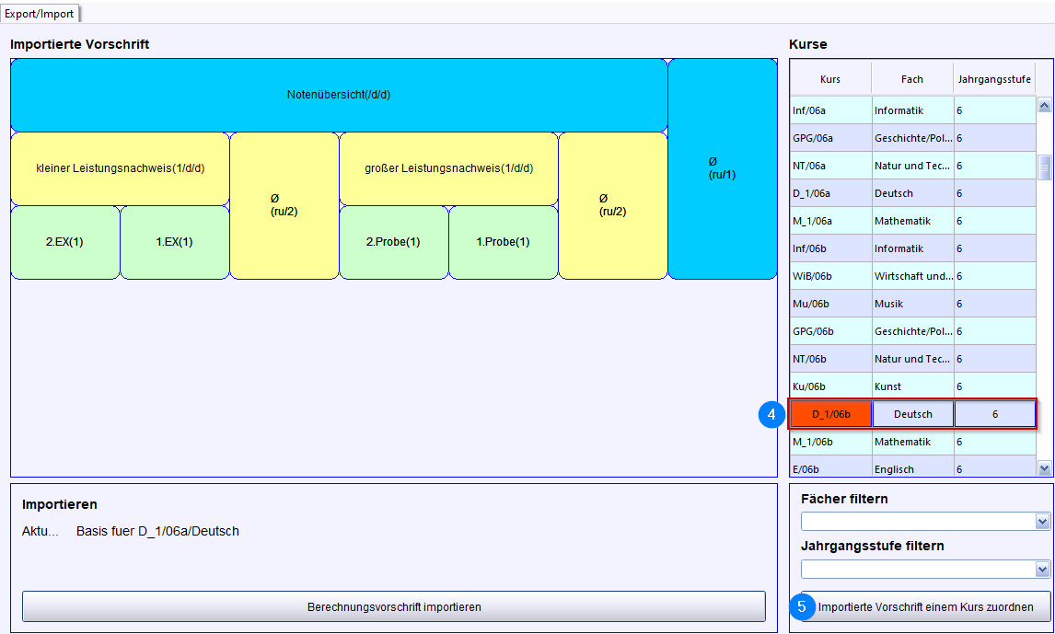Open the Fächer filtern dropdown
This screenshot has width=1055, height=634.
[x=1042, y=521]
